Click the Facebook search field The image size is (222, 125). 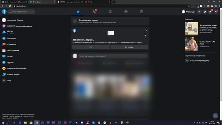21,11
